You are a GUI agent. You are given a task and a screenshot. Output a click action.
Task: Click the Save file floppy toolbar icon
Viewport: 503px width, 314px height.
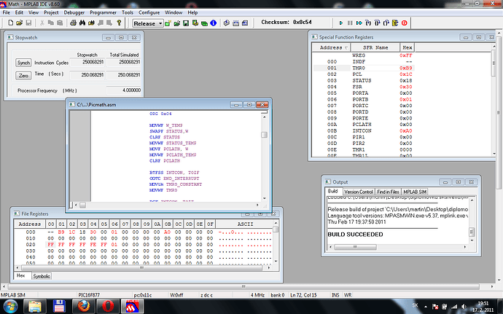coord(28,23)
